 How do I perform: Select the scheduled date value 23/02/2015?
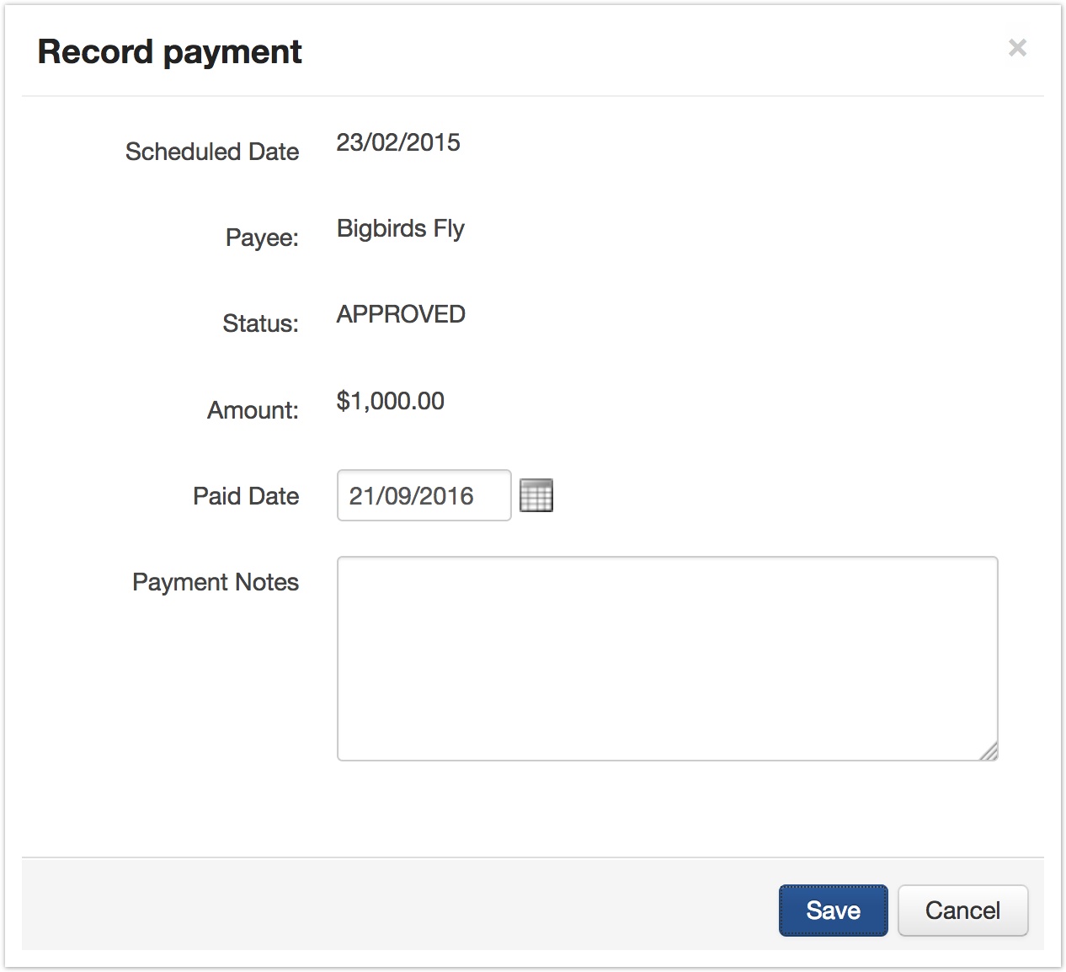pyautogui.click(x=398, y=142)
